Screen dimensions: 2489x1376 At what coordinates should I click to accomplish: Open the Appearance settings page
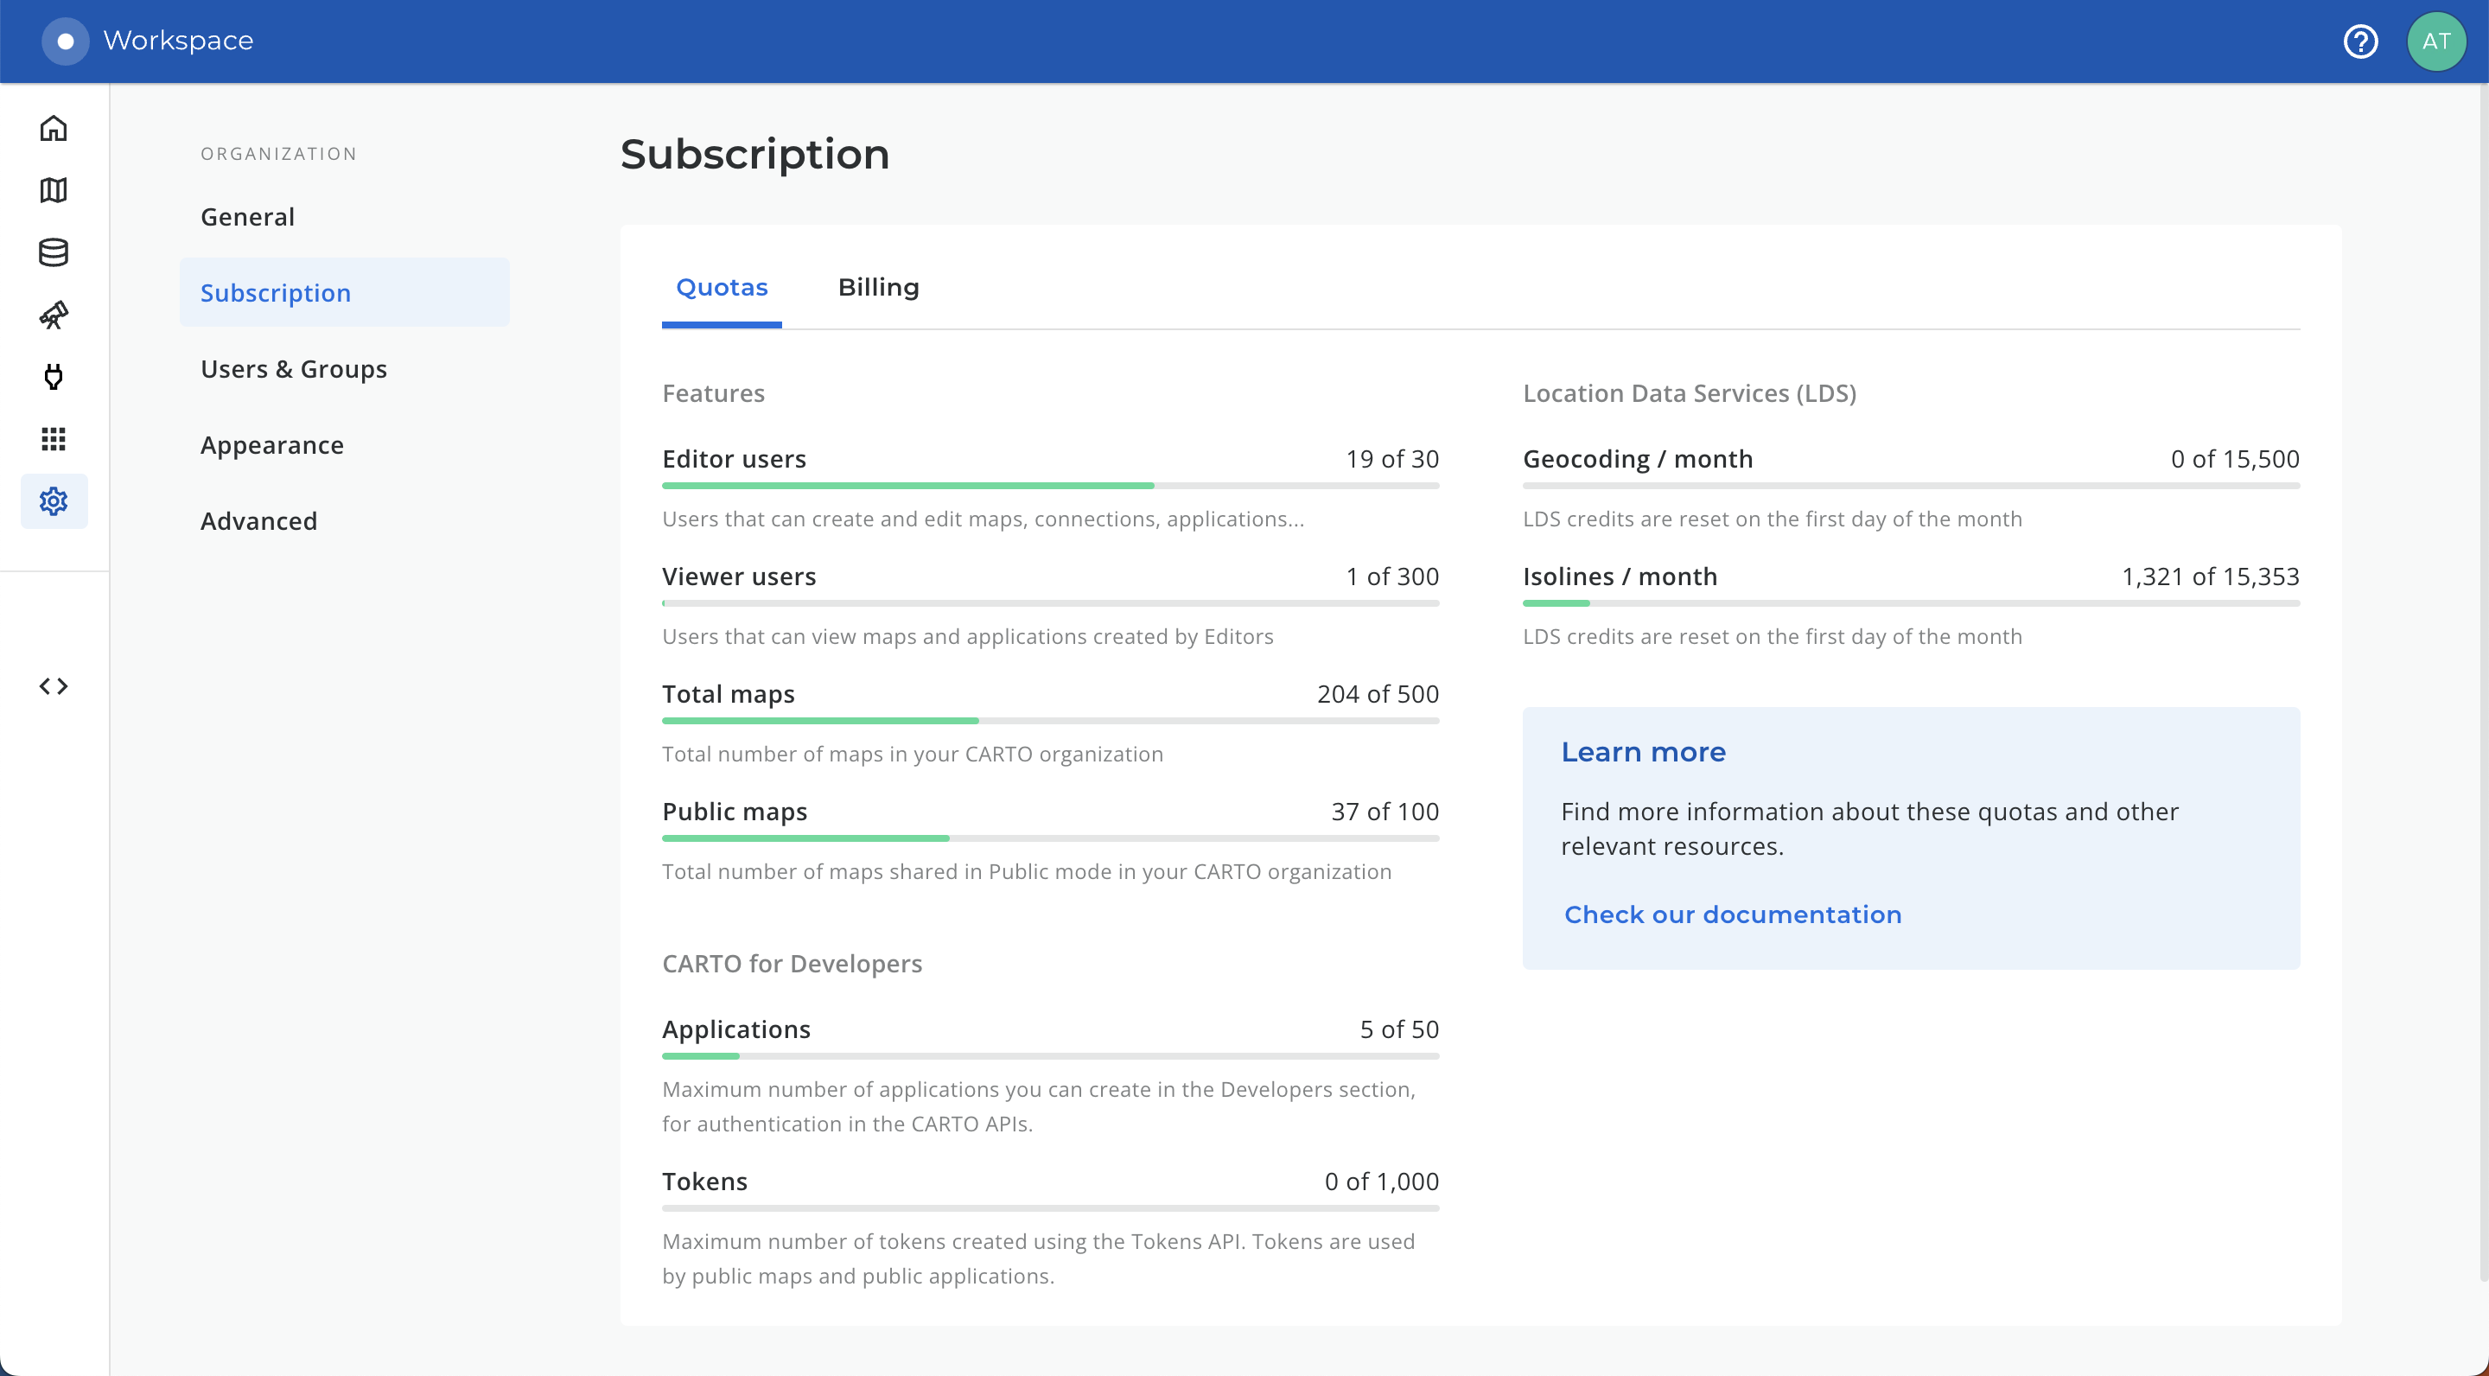(x=271, y=445)
